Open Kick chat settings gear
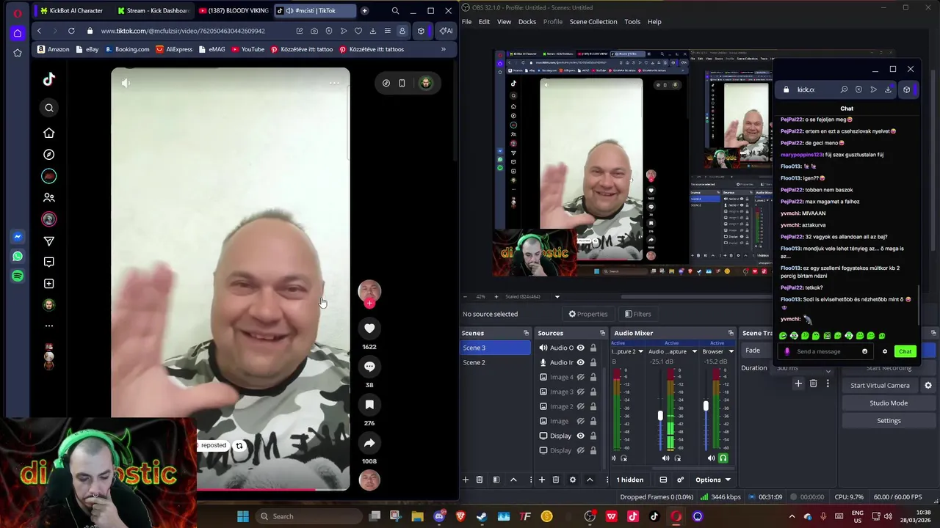The width and height of the screenshot is (940, 528). pos(885,351)
